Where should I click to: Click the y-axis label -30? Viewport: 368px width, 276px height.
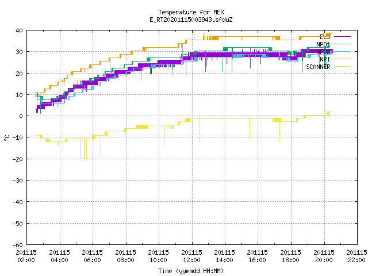click(x=18, y=181)
